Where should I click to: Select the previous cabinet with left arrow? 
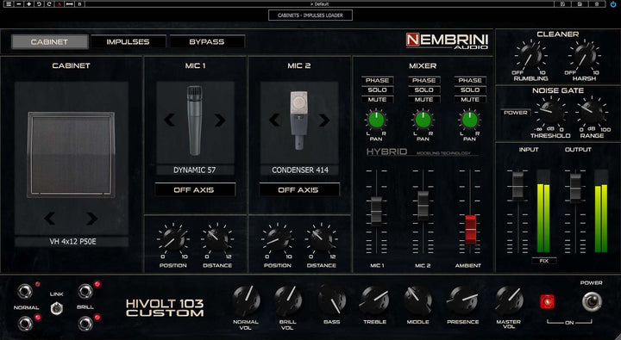pos(49,218)
